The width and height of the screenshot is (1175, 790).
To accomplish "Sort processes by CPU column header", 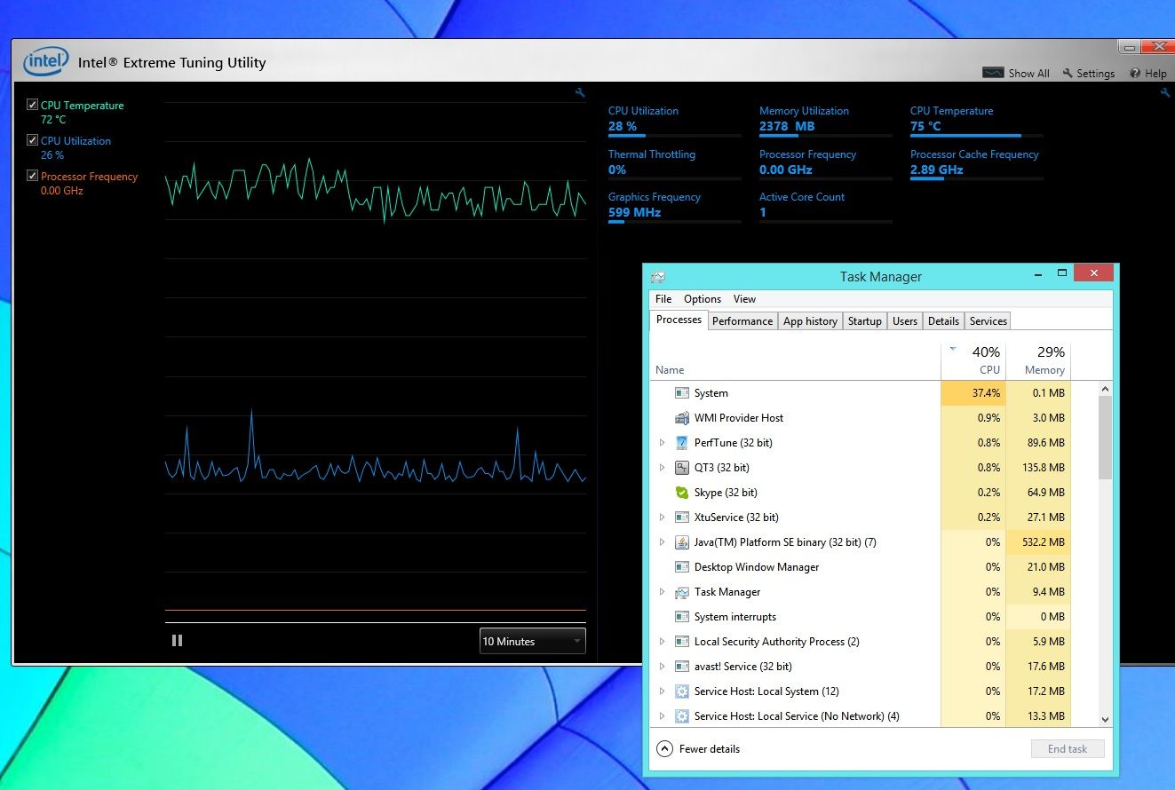I will [973, 360].
